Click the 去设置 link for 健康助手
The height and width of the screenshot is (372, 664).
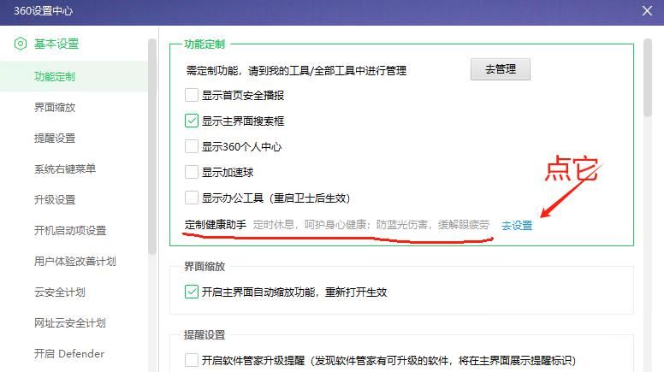click(517, 226)
